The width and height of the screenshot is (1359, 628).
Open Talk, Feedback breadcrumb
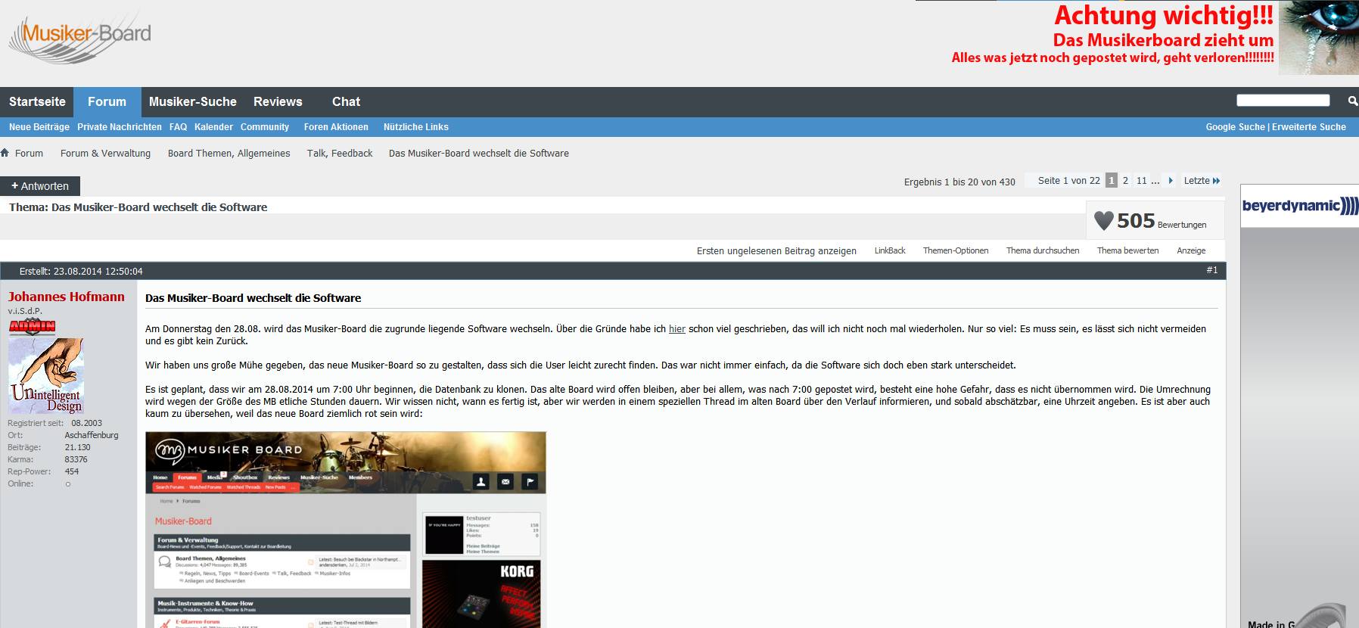pos(340,153)
